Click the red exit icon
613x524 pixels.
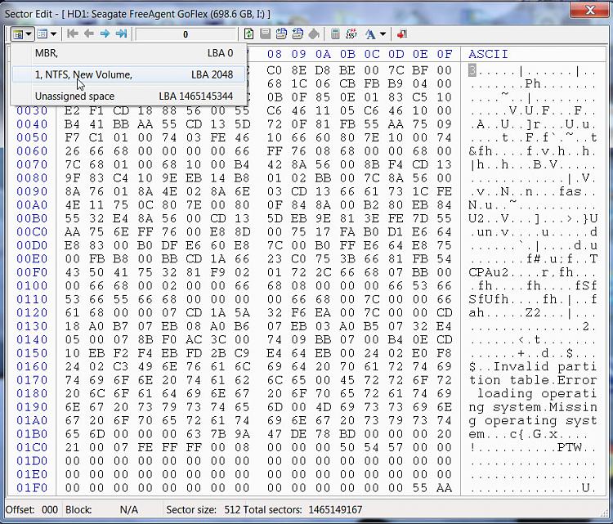click(x=402, y=34)
